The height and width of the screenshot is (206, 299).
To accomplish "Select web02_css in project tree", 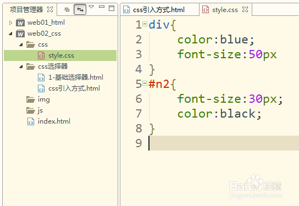I will [x=44, y=34].
